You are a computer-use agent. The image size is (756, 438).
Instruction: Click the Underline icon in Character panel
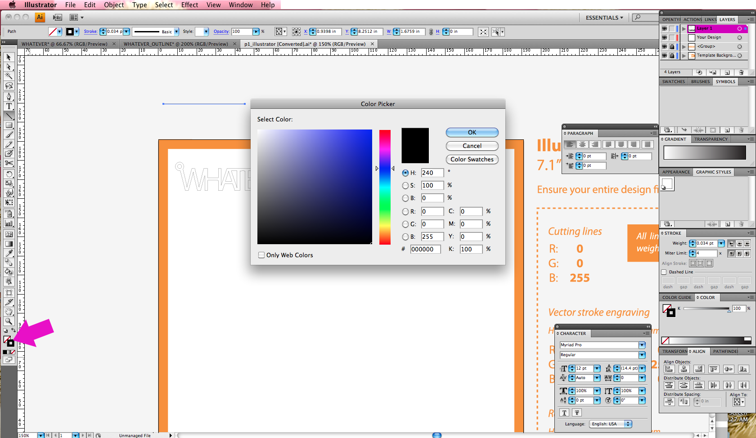564,412
